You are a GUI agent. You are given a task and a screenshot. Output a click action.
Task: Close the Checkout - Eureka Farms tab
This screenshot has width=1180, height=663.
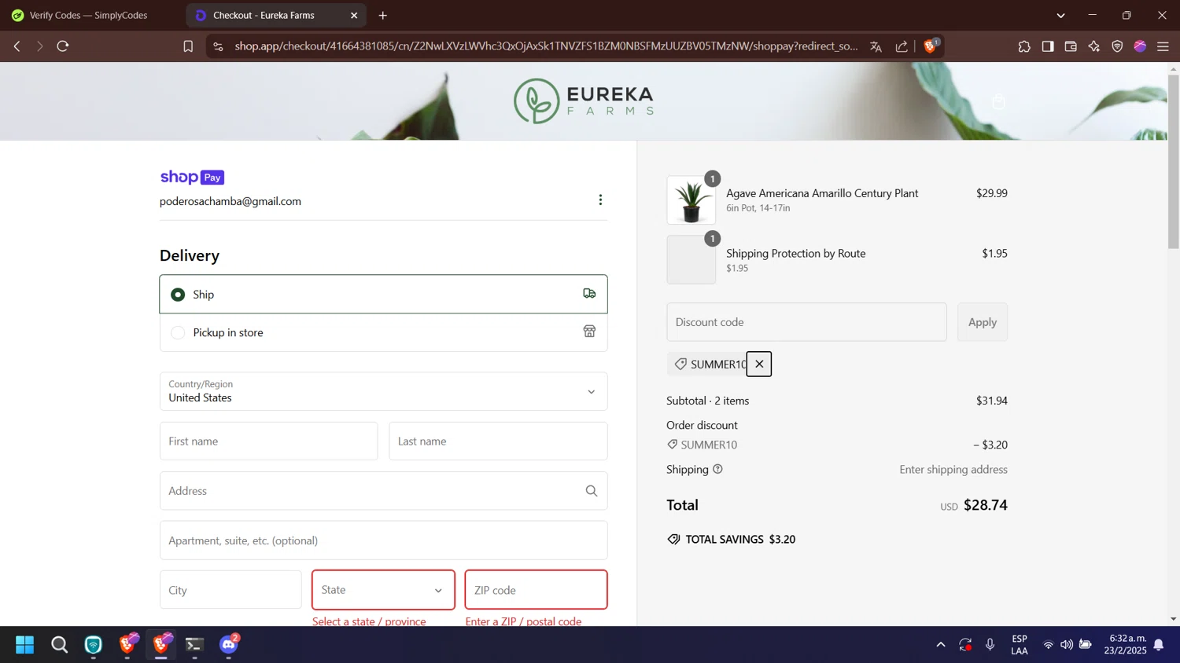tap(354, 15)
